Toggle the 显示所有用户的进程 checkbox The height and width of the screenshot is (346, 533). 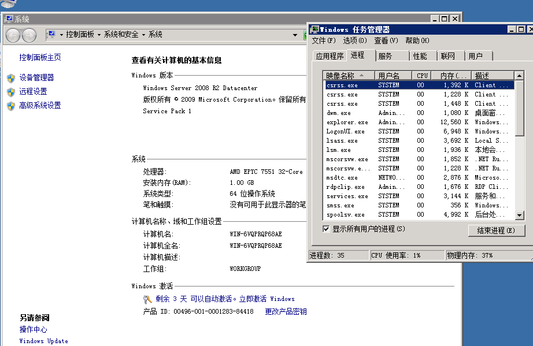pyautogui.click(x=327, y=229)
